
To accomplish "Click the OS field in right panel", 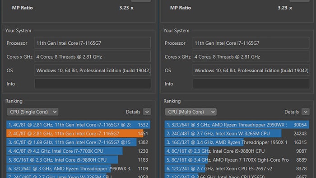I will (251, 70).
